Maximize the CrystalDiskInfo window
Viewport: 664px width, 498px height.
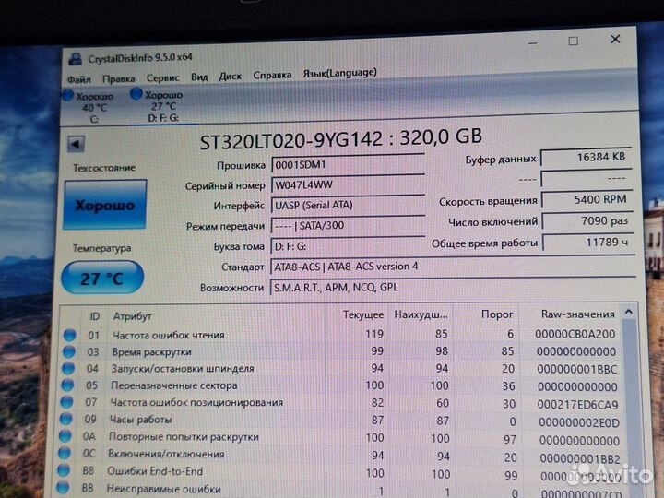(x=573, y=41)
